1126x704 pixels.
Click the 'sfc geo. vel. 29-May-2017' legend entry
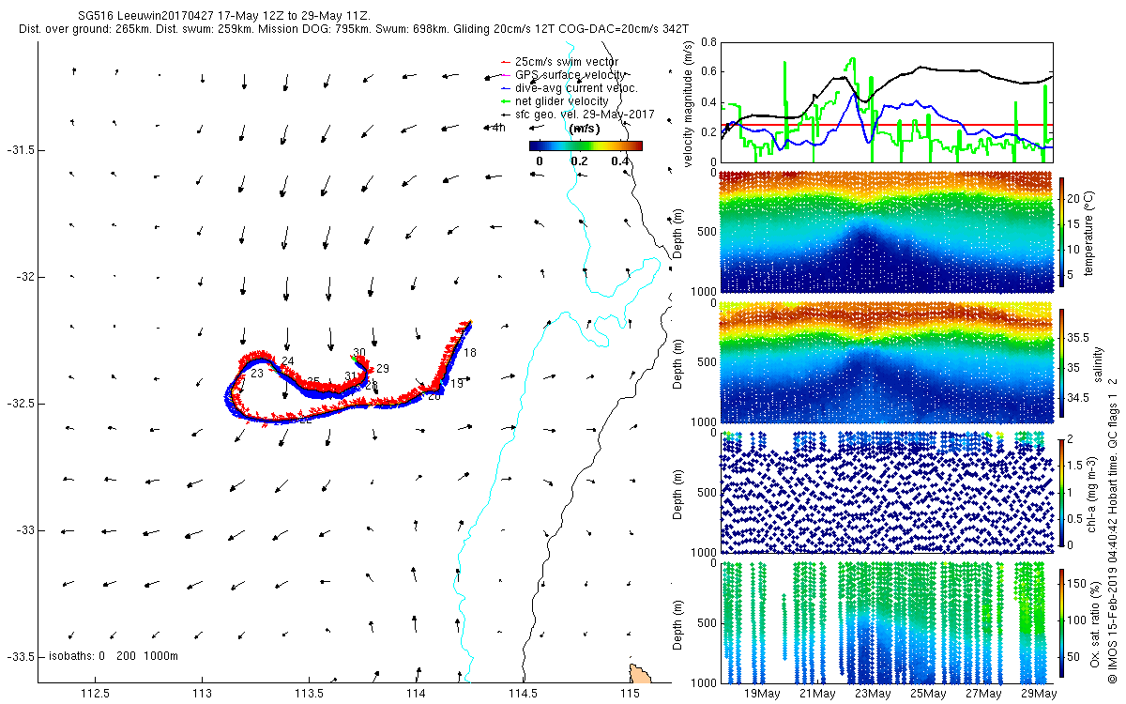(578, 114)
